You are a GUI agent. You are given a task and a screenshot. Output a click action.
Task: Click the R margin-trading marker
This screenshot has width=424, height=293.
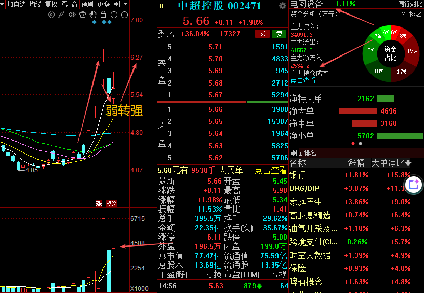(x=161, y=6)
